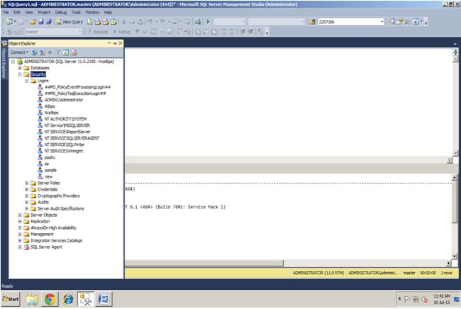Select the sa login
This screenshot has height=309, width=461.
point(46,164)
